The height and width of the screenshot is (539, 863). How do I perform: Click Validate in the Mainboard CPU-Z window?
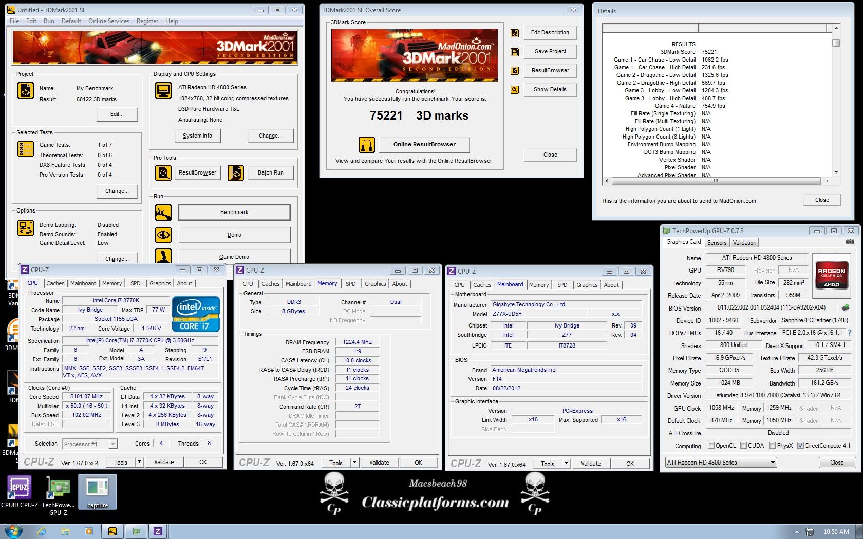point(591,464)
